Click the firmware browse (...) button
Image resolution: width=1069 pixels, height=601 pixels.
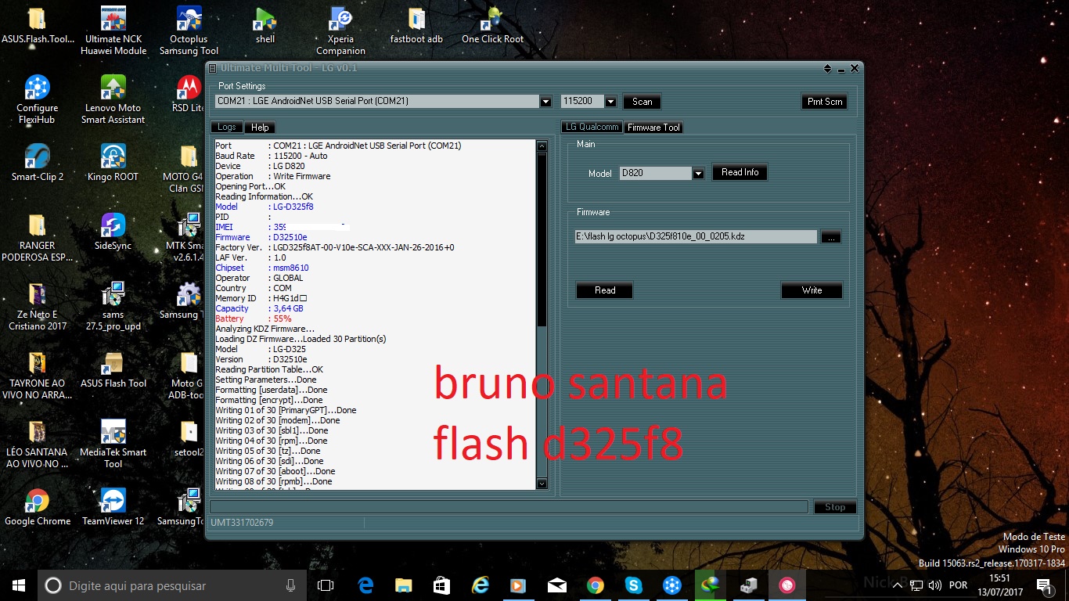point(831,236)
